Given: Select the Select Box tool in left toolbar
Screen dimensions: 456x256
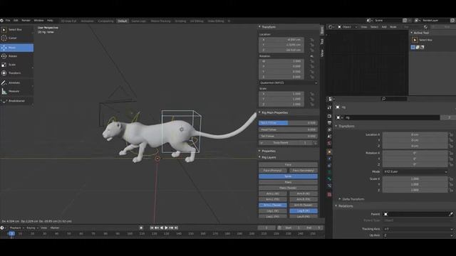Looking at the screenshot, I should [x=16, y=30].
